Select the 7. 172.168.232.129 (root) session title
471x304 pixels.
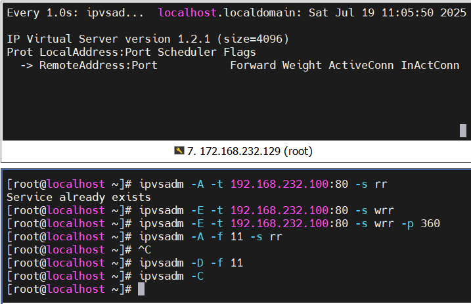tap(250, 151)
